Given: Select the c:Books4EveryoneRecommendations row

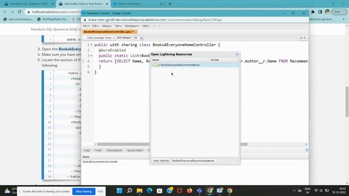Looking at the screenshot, I should tap(195, 65).
